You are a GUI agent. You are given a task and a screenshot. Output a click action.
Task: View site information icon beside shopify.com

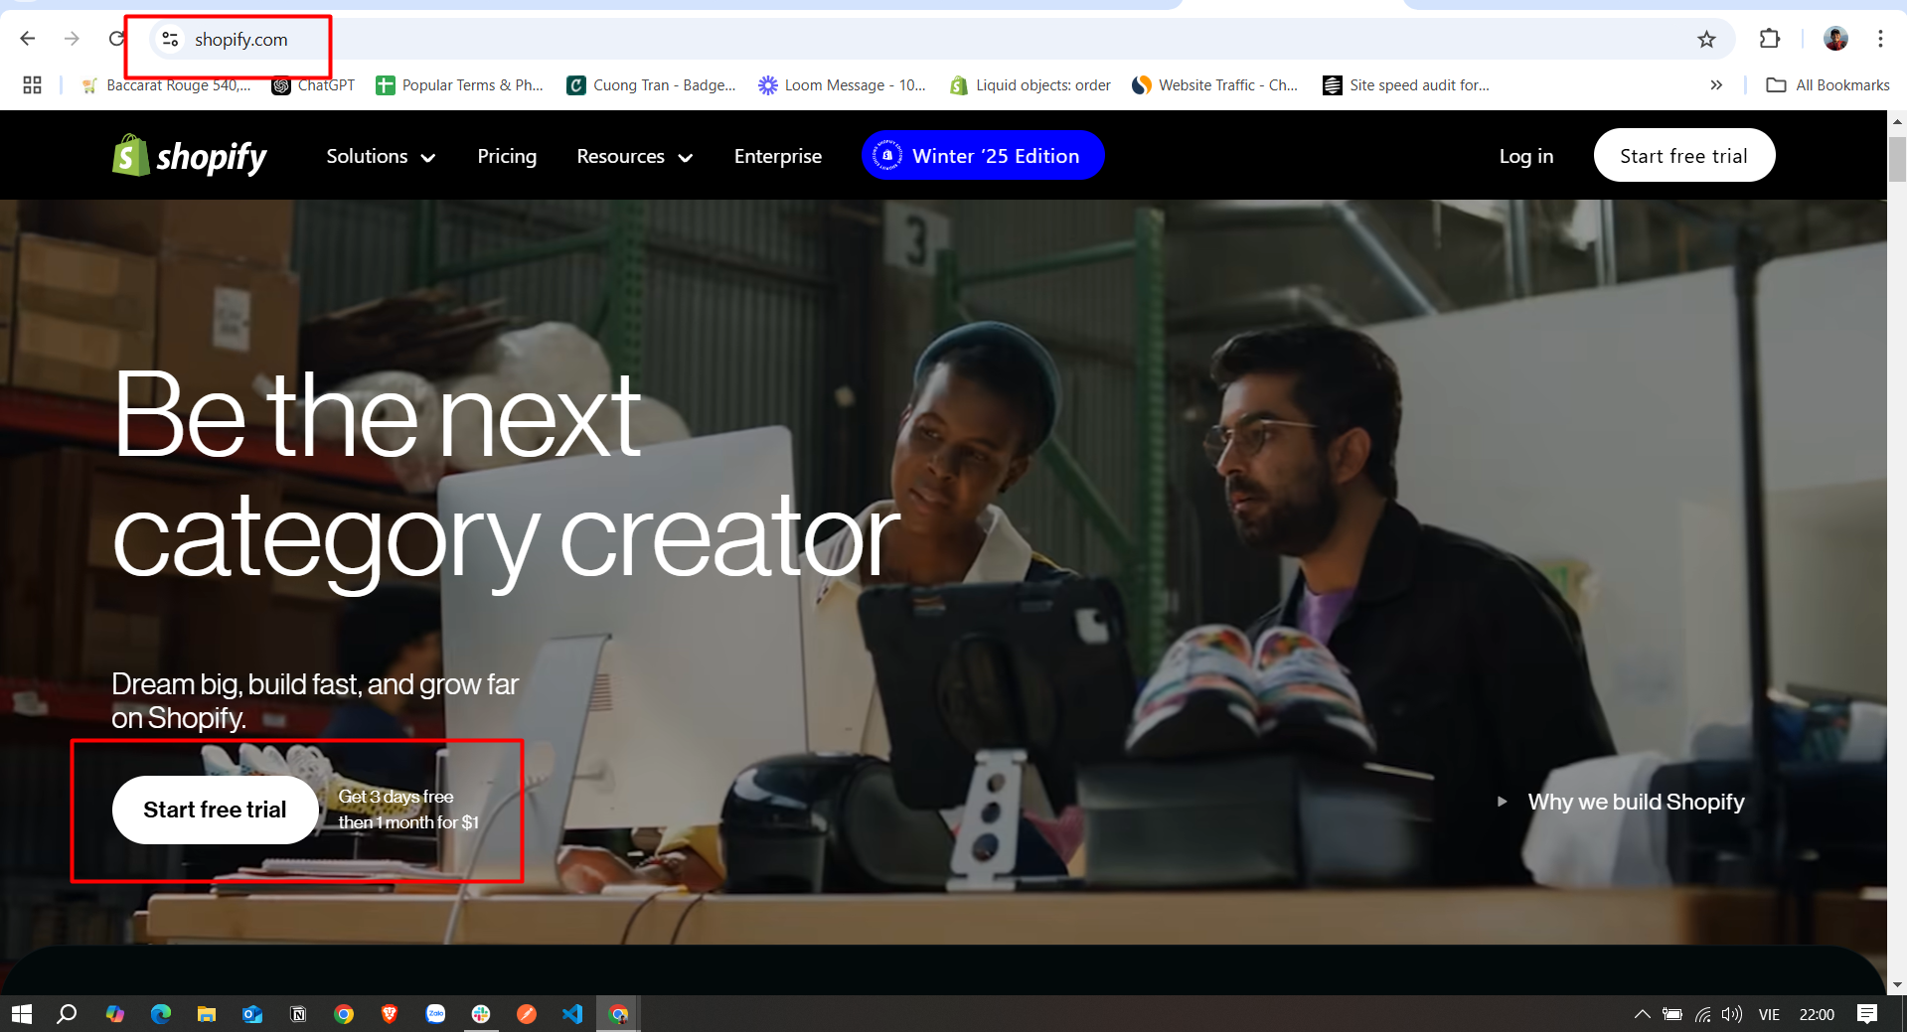(170, 39)
